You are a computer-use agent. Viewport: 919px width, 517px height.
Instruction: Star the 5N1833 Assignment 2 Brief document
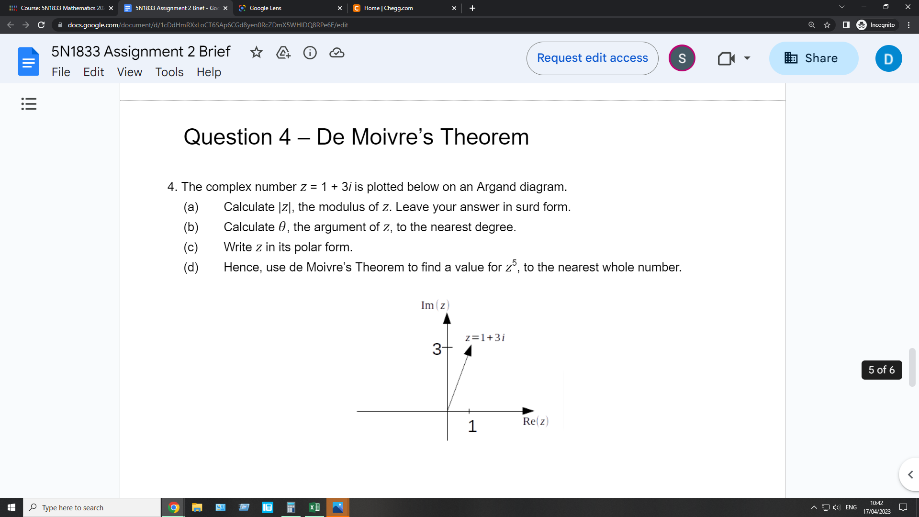pos(257,53)
